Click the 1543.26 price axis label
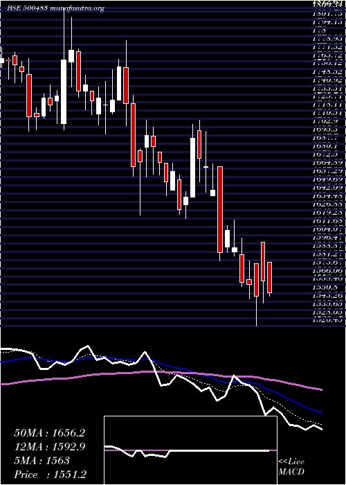This screenshot has width=346, height=485. [x=328, y=295]
